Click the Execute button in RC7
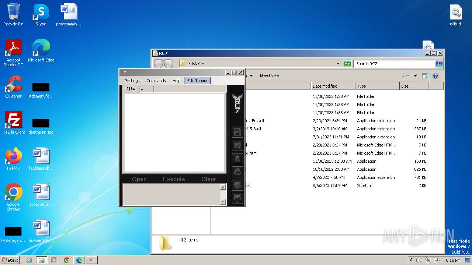Viewport: 472px width, 265px height. (x=174, y=179)
